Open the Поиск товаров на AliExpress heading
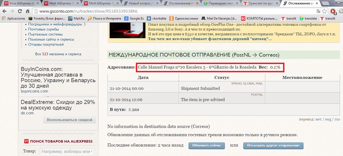Image resolution: width=343 pixels, height=156 pixels. click(59, 141)
